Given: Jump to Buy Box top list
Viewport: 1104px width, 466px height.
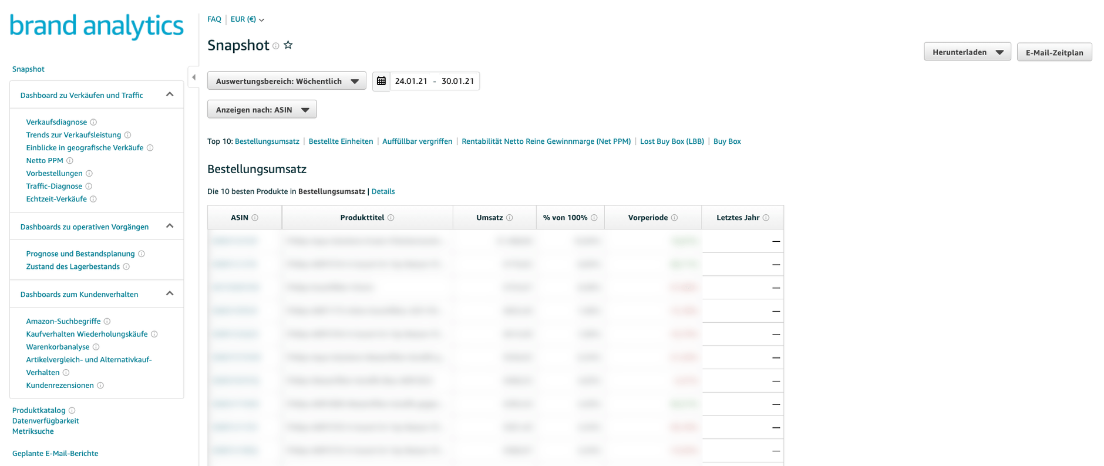Looking at the screenshot, I should (727, 141).
